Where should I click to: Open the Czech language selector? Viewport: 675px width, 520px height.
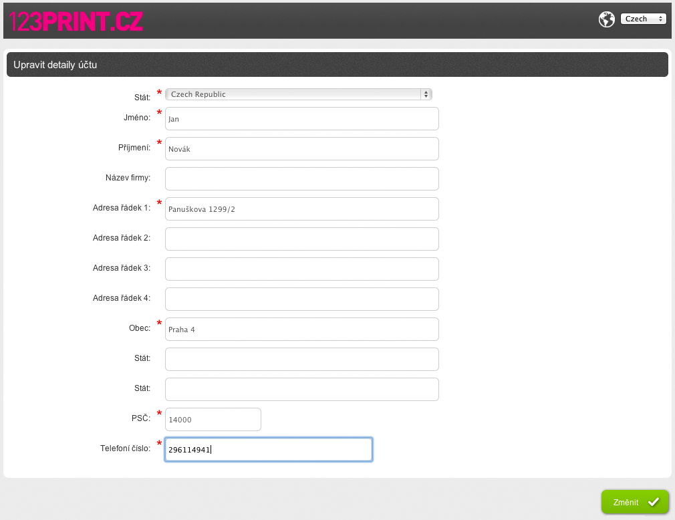643,19
